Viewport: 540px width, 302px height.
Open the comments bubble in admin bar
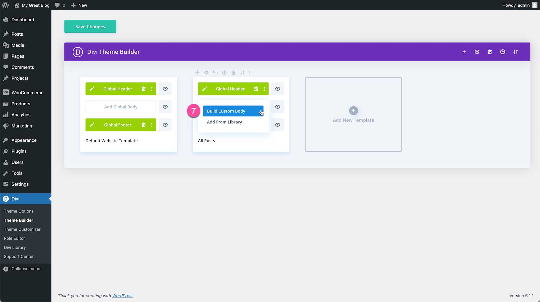pyautogui.click(x=60, y=5)
